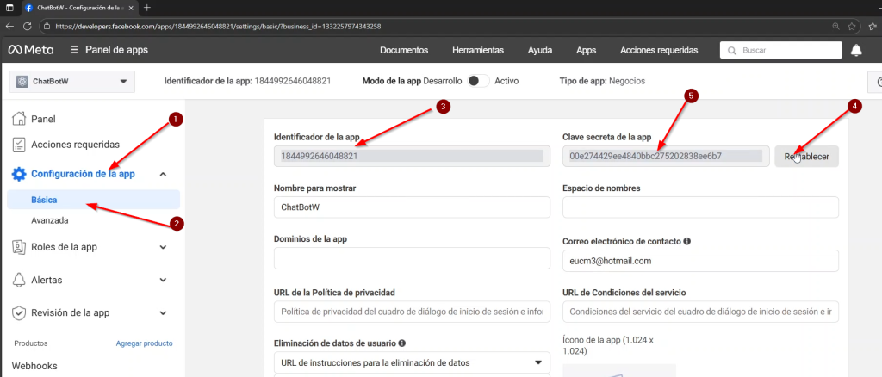This screenshot has width=882, height=377.
Task: Open browser favorites icon
Action: (x=873, y=27)
